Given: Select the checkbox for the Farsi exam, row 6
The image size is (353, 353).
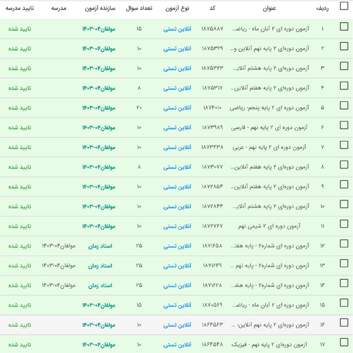Looking at the screenshot, I should pos(344,125).
